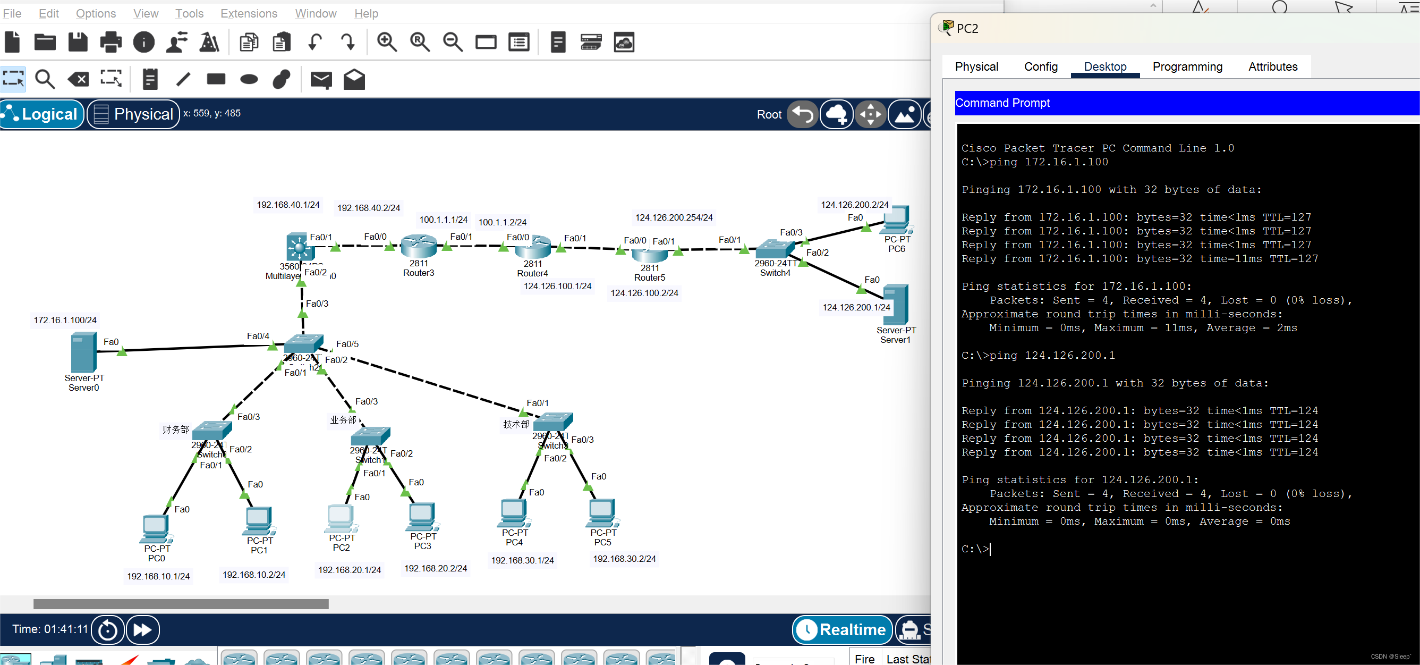Click the Add Simple PDU envelope icon

point(321,79)
